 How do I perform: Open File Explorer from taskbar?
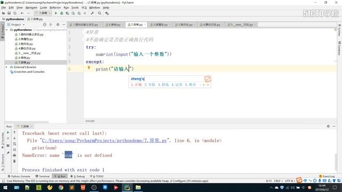point(138,188)
